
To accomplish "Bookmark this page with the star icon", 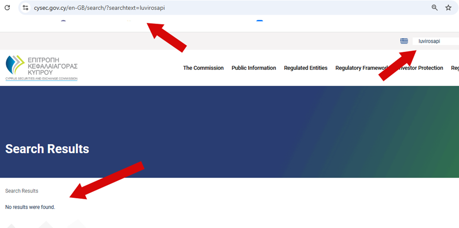I will point(448,8).
